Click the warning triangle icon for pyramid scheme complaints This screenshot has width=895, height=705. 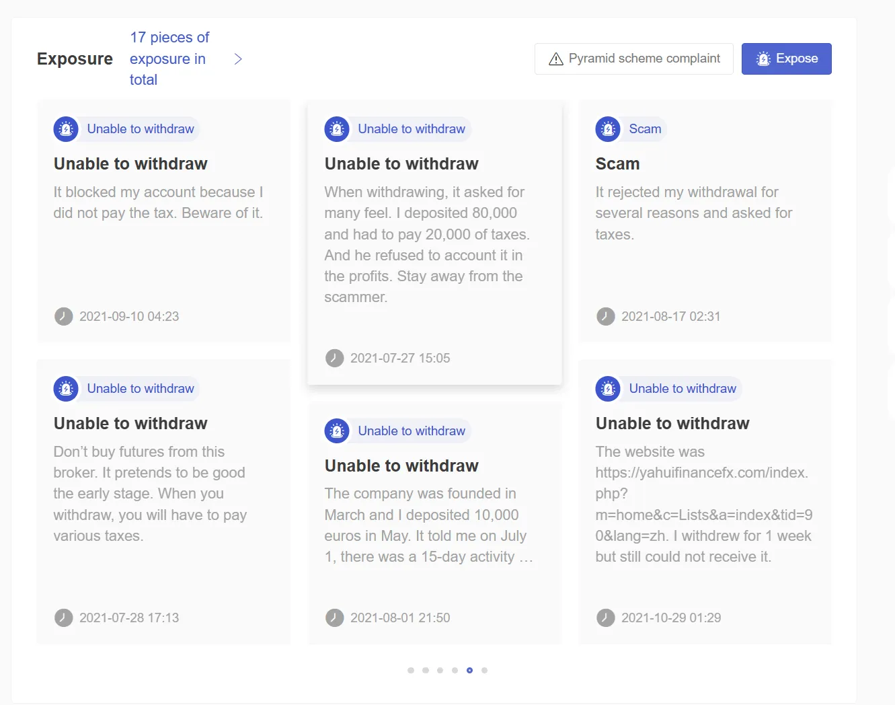[x=556, y=59]
